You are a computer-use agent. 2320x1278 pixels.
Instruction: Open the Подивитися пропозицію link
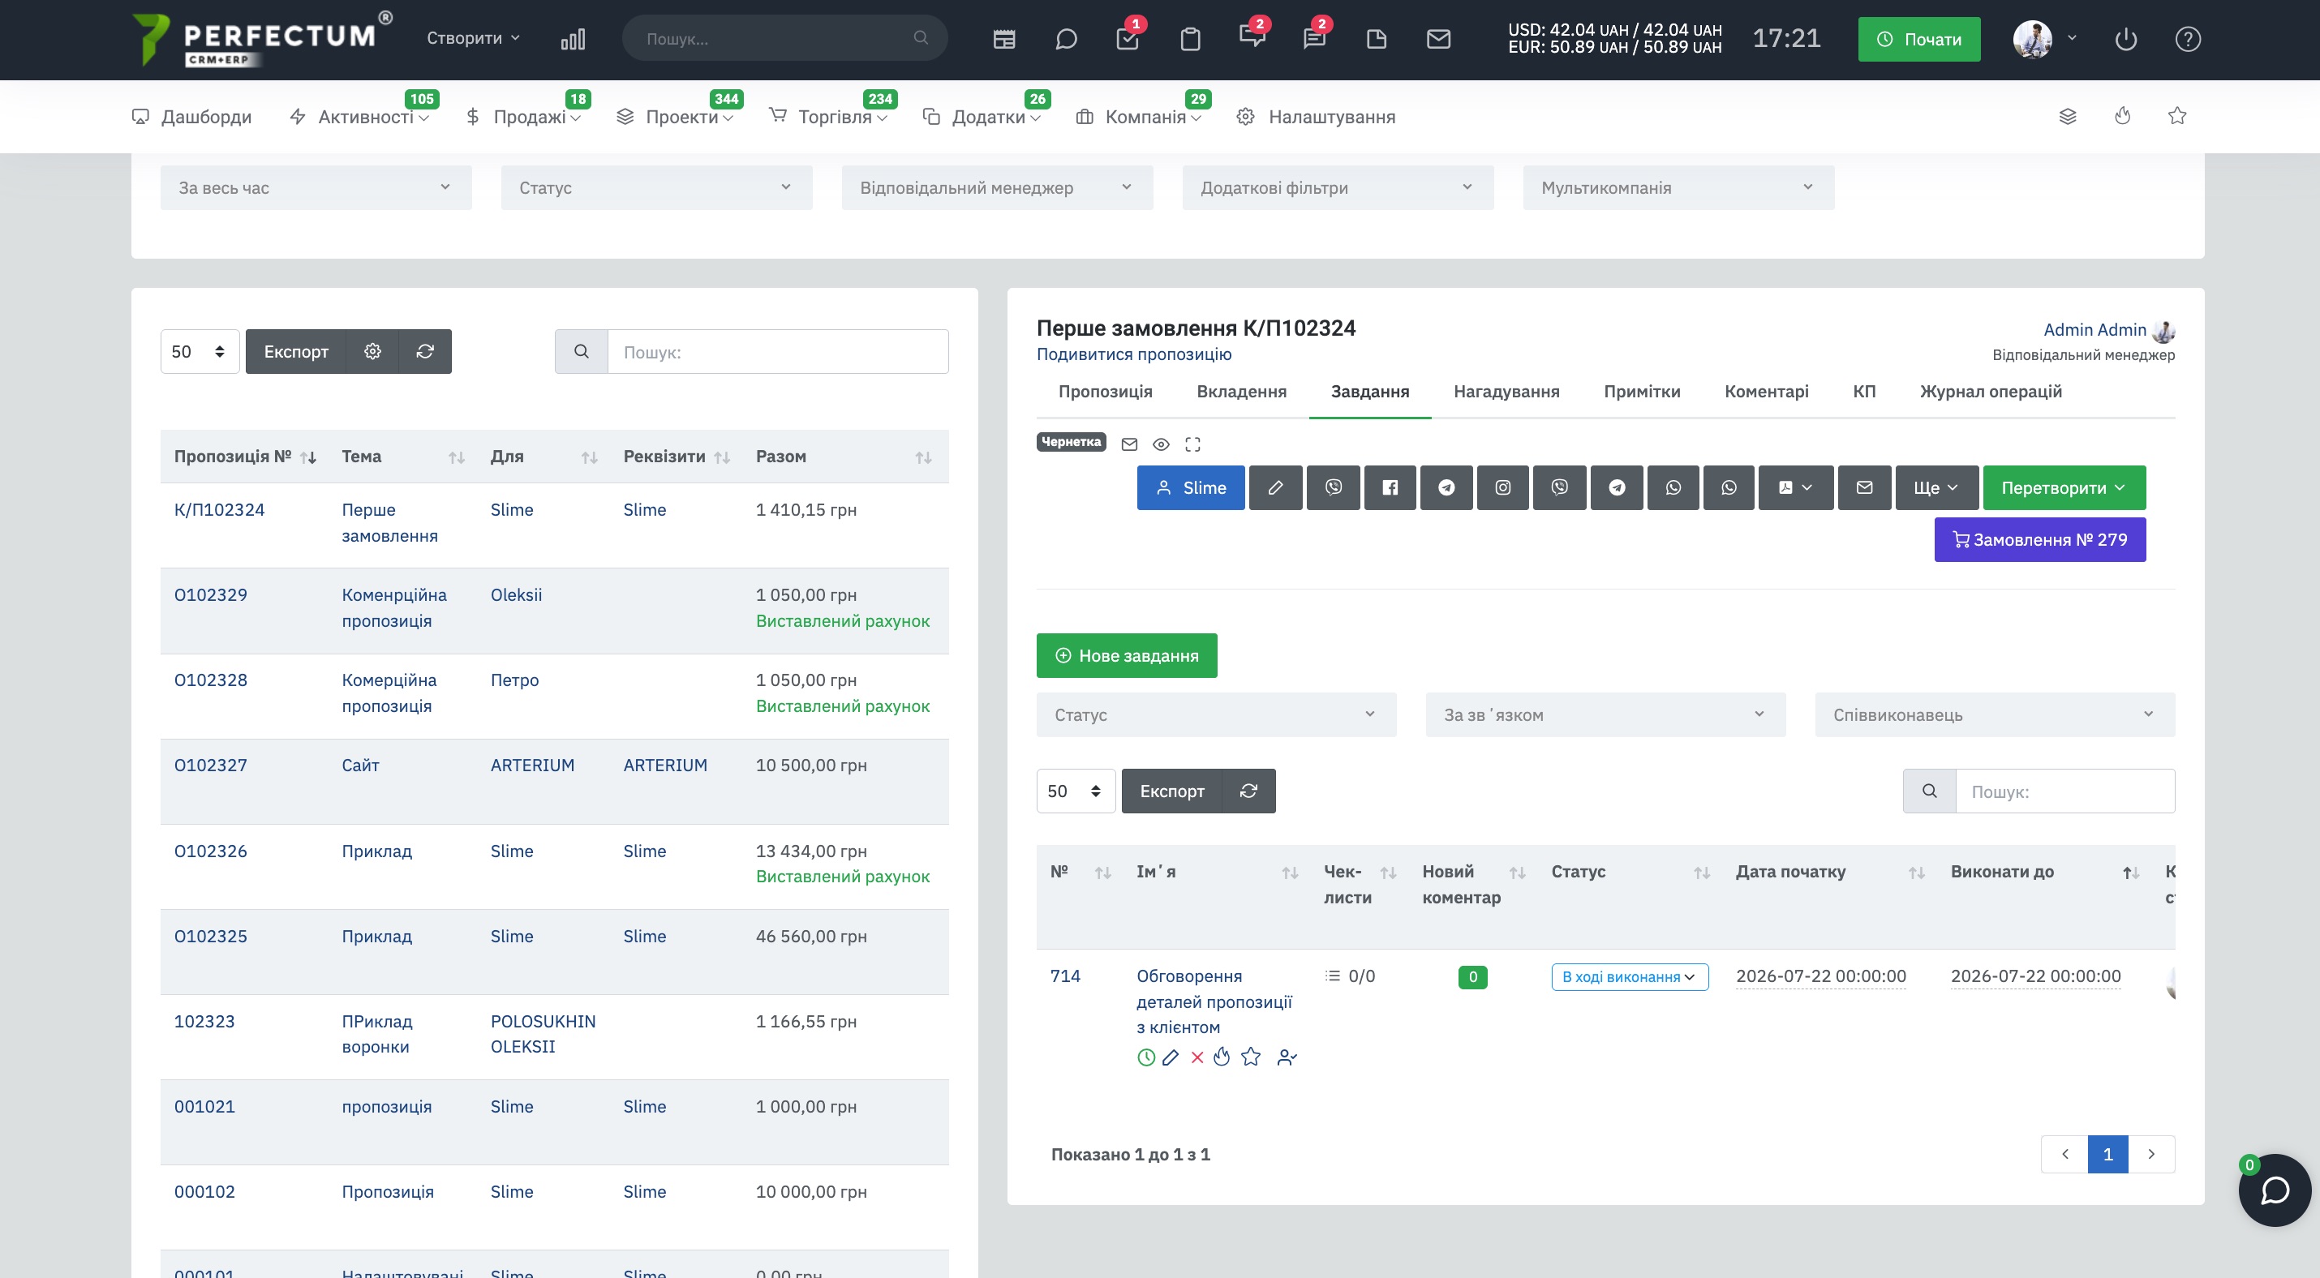(x=1134, y=354)
